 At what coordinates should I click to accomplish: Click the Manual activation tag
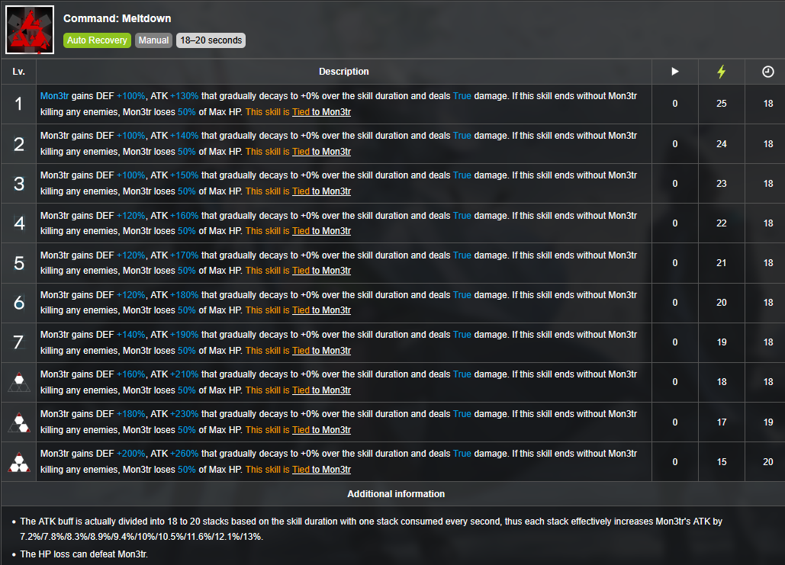click(x=153, y=40)
